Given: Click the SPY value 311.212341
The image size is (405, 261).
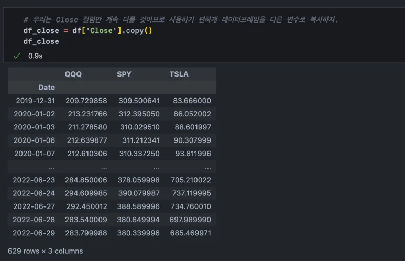Looking at the screenshot, I should pos(140,140).
